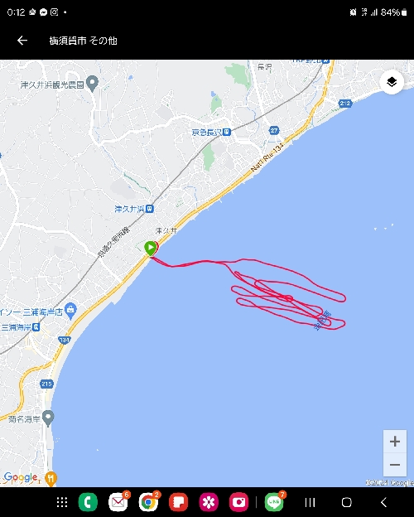
Task: Tap the 津久井浜 station icon
Action: point(150,209)
